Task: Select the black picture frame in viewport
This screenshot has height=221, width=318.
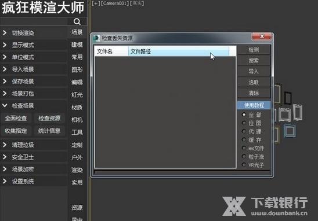Action: coord(288,98)
